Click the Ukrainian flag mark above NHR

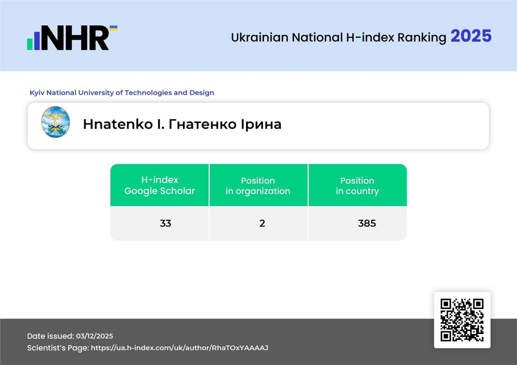113,28
